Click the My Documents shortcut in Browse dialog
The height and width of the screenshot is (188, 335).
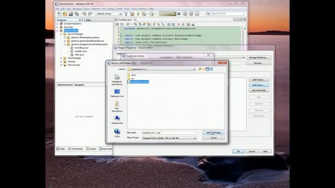click(117, 107)
